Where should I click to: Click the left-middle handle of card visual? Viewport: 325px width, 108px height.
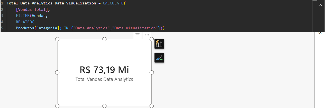pos(57,72)
